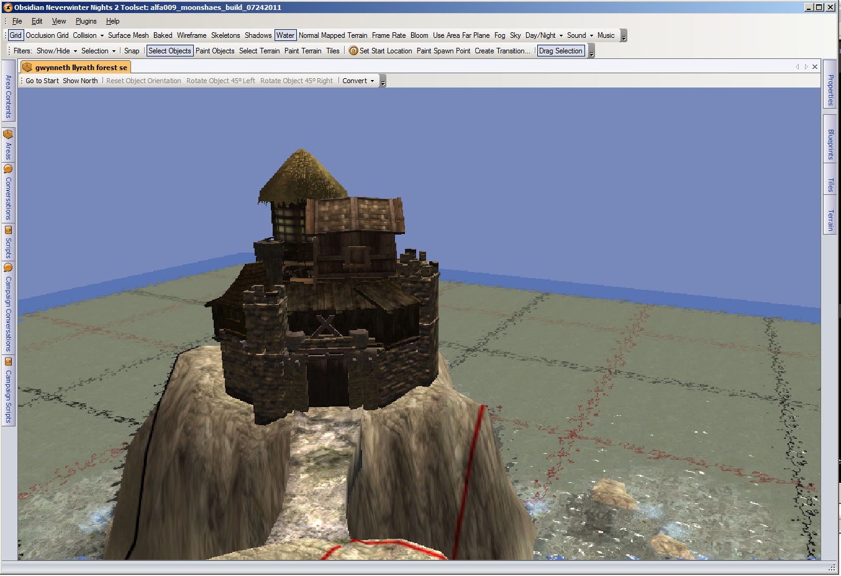Screen dimensions: 841x576
Task: Open the Campaign Scripts side panel
Action: [x=8, y=391]
